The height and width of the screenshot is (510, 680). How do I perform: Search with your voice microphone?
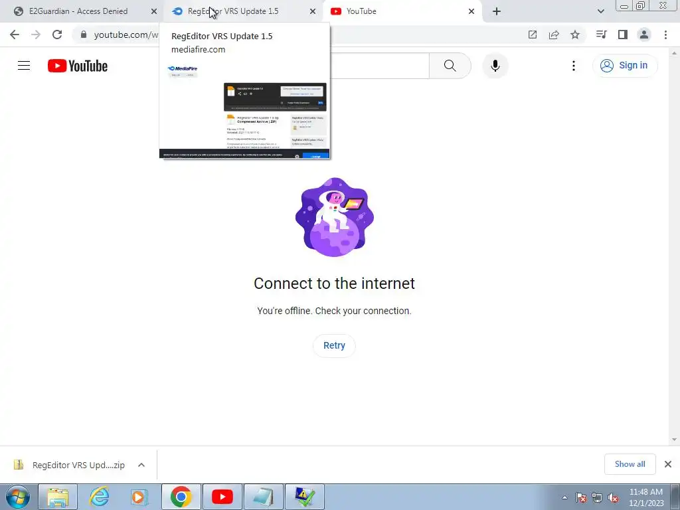click(x=495, y=66)
